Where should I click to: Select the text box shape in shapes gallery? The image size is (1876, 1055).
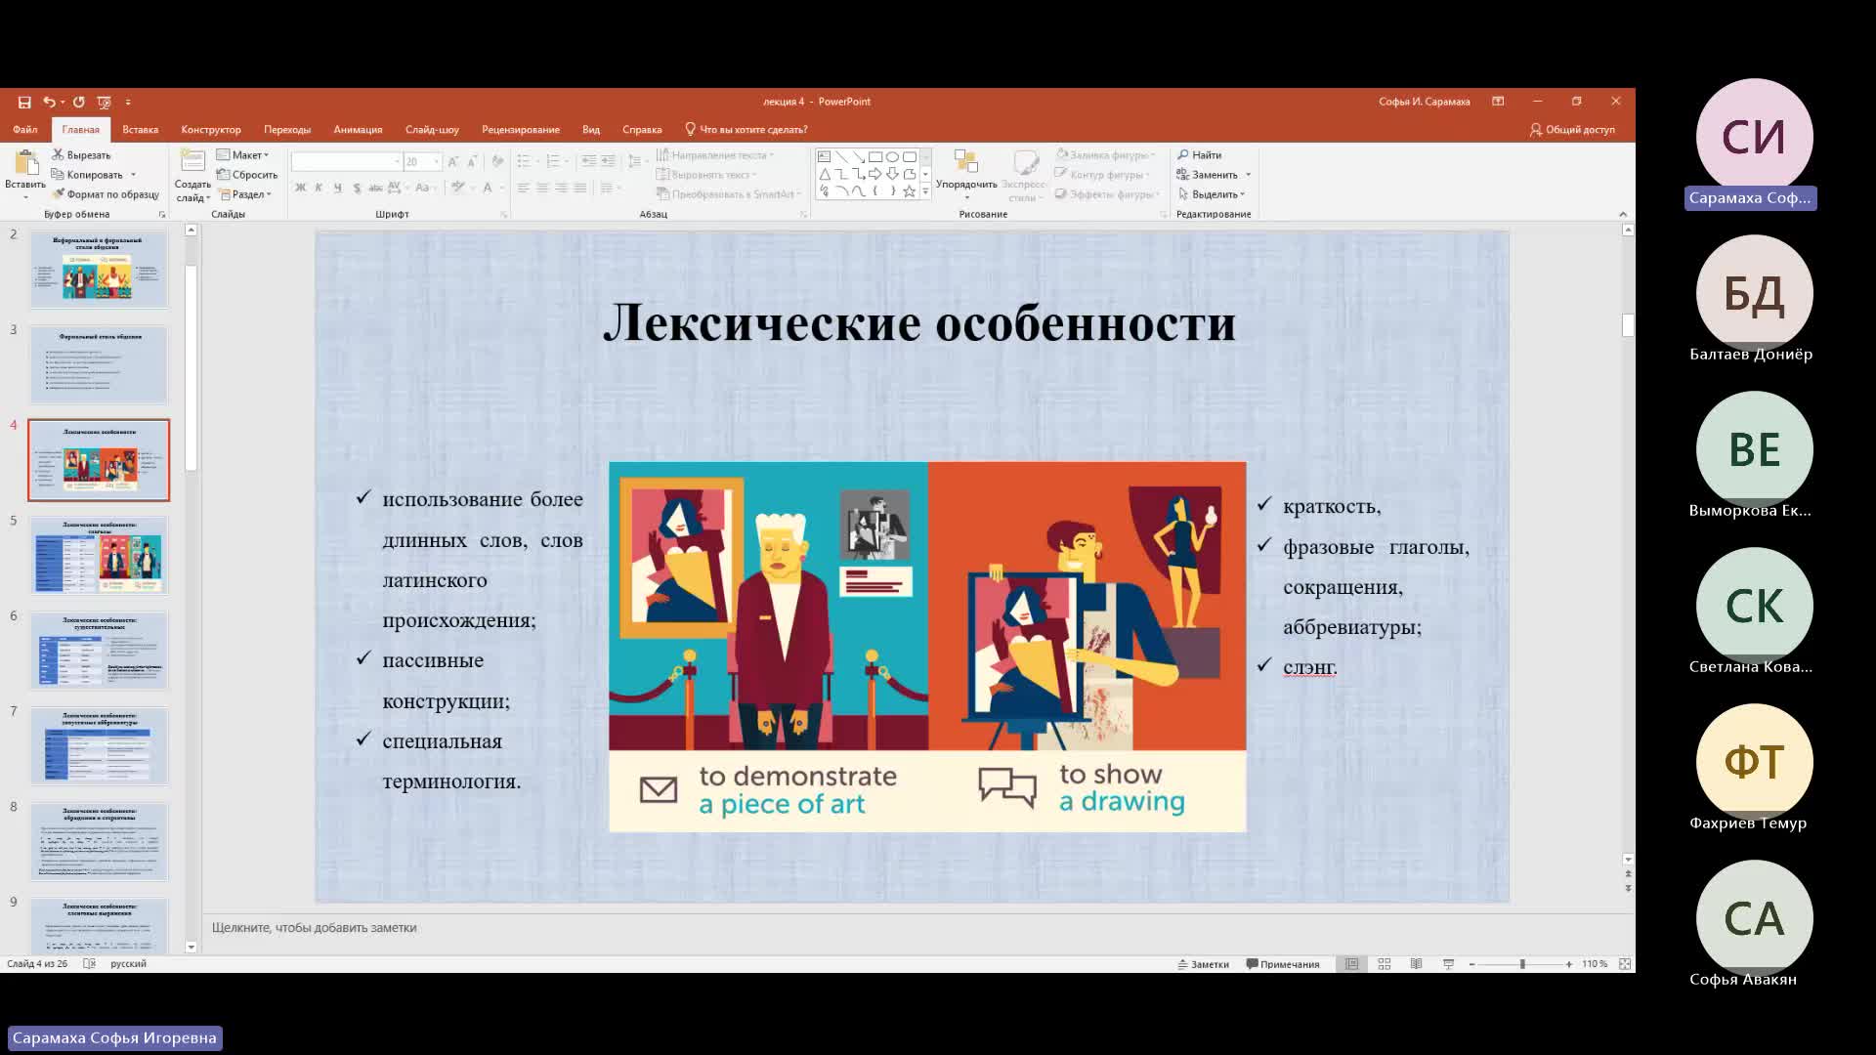[x=824, y=156]
